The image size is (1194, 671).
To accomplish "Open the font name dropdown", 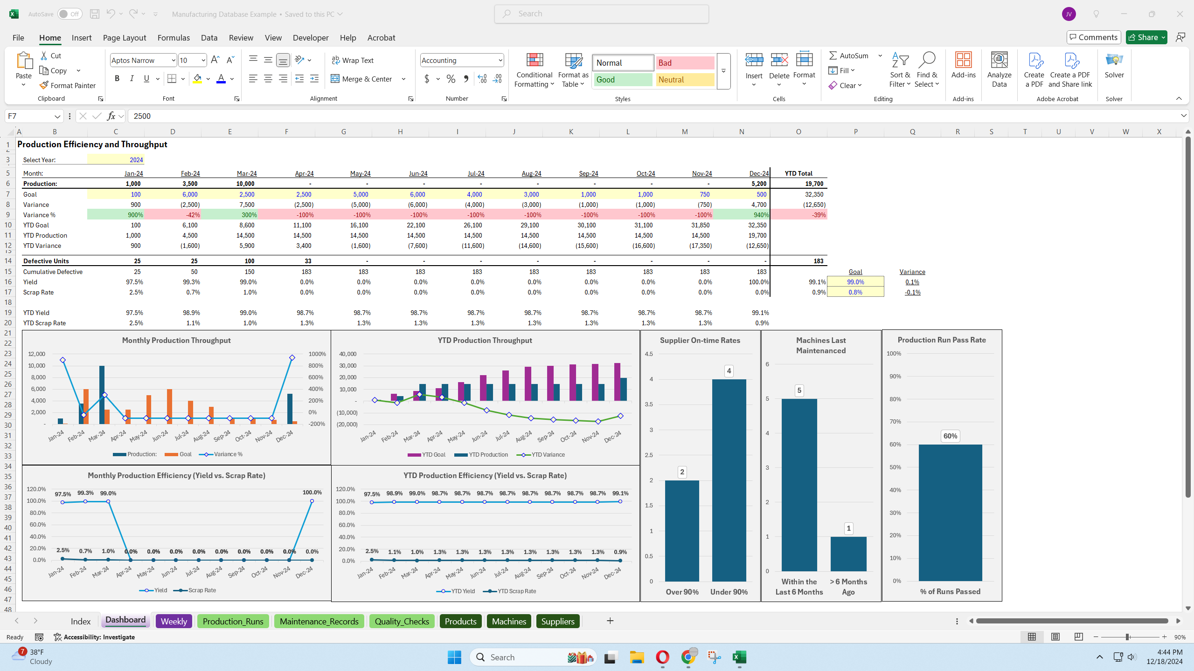I will (x=174, y=60).
